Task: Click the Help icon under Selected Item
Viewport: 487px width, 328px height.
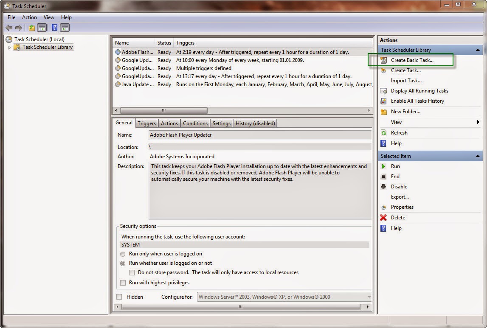Action: pyautogui.click(x=383, y=228)
